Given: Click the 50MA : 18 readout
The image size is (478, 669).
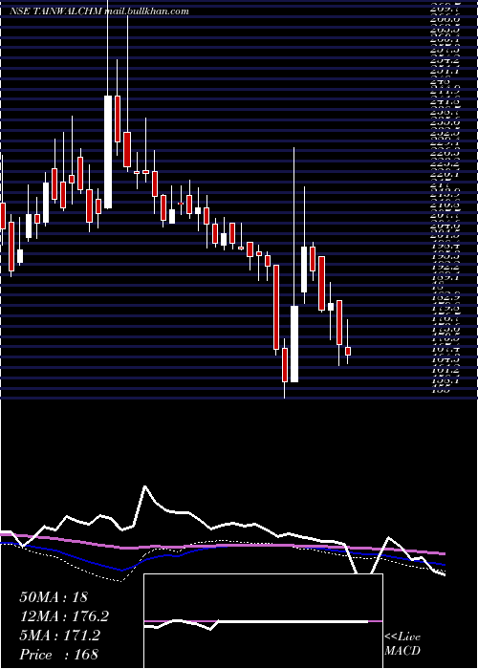Looking at the screenshot, I should [54, 597].
